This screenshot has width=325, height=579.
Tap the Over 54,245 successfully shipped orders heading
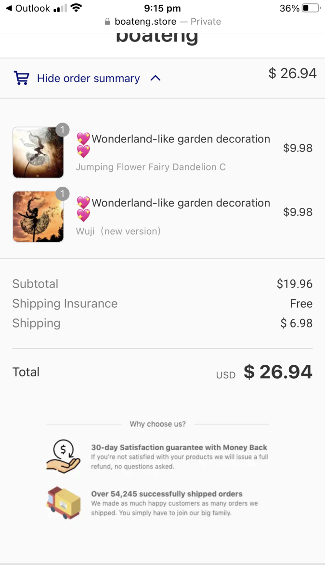(x=167, y=494)
